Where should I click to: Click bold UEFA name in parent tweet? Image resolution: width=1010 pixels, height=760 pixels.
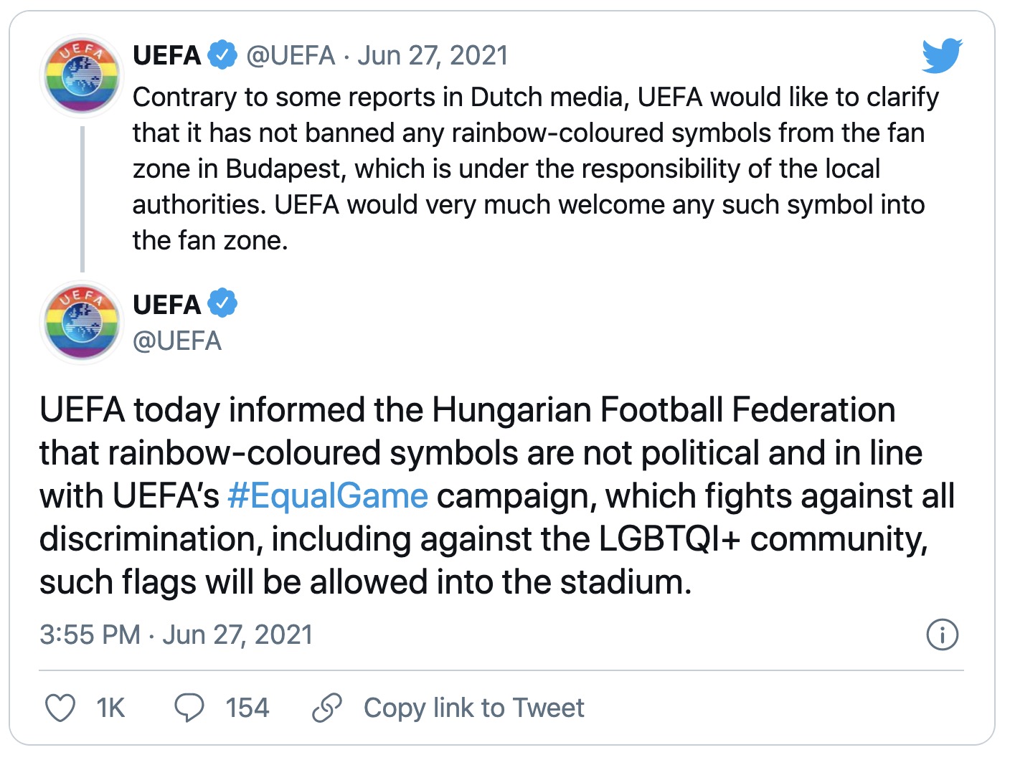pyautogui.click(x=166, y=55)
